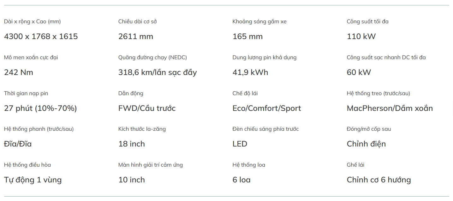Viewport: 453px width, 201px height.
Task: Select the Chỉnh cơ 6 hướng text
Action: click(x=379, y=180)
